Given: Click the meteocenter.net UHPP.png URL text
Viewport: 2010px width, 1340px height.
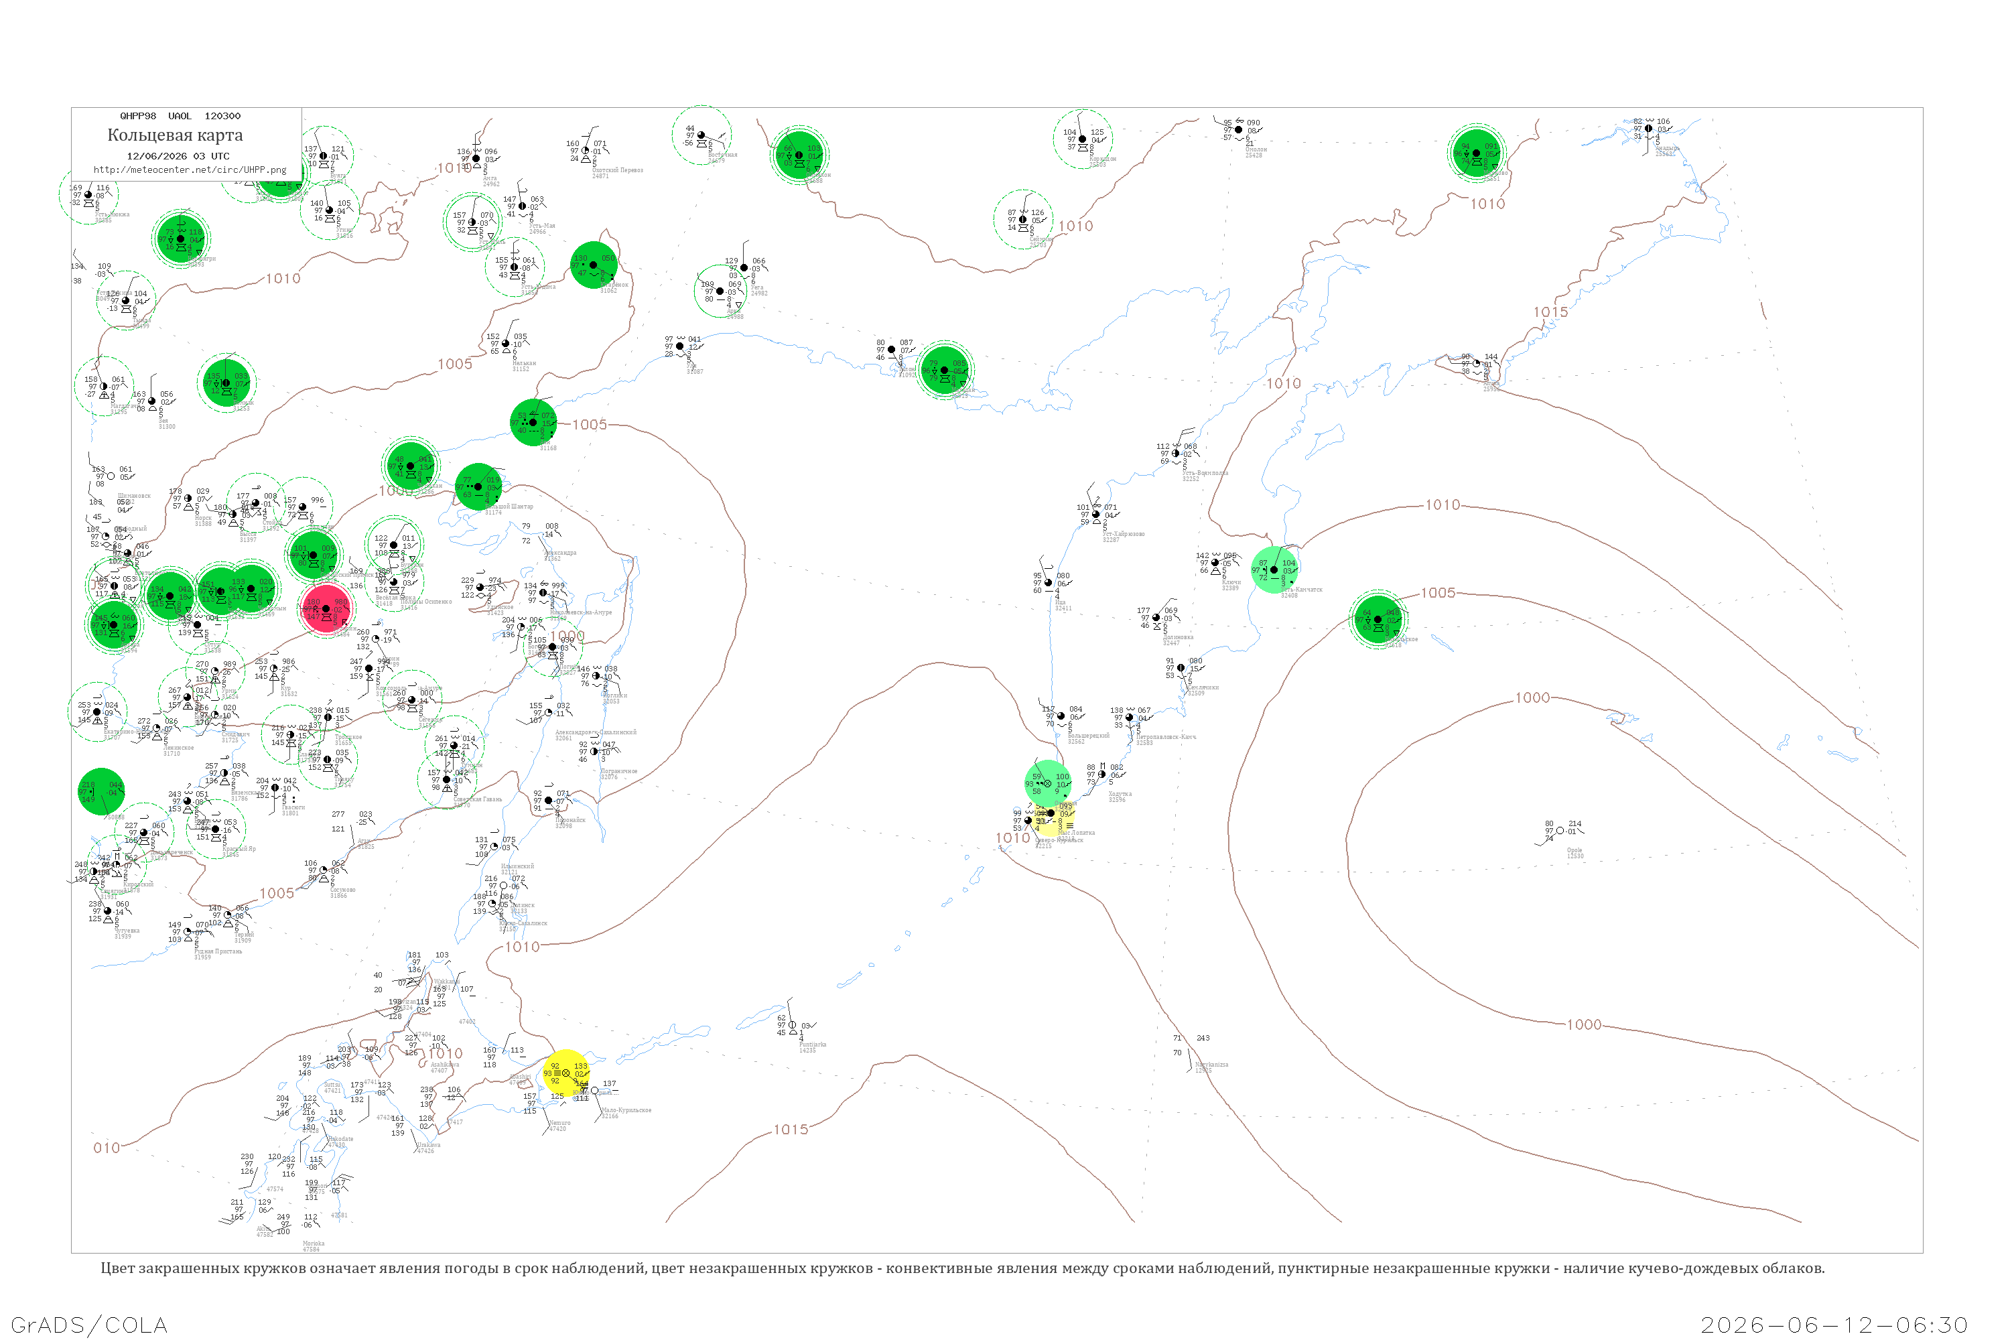Looking at the screenshot, I should 190,170.
